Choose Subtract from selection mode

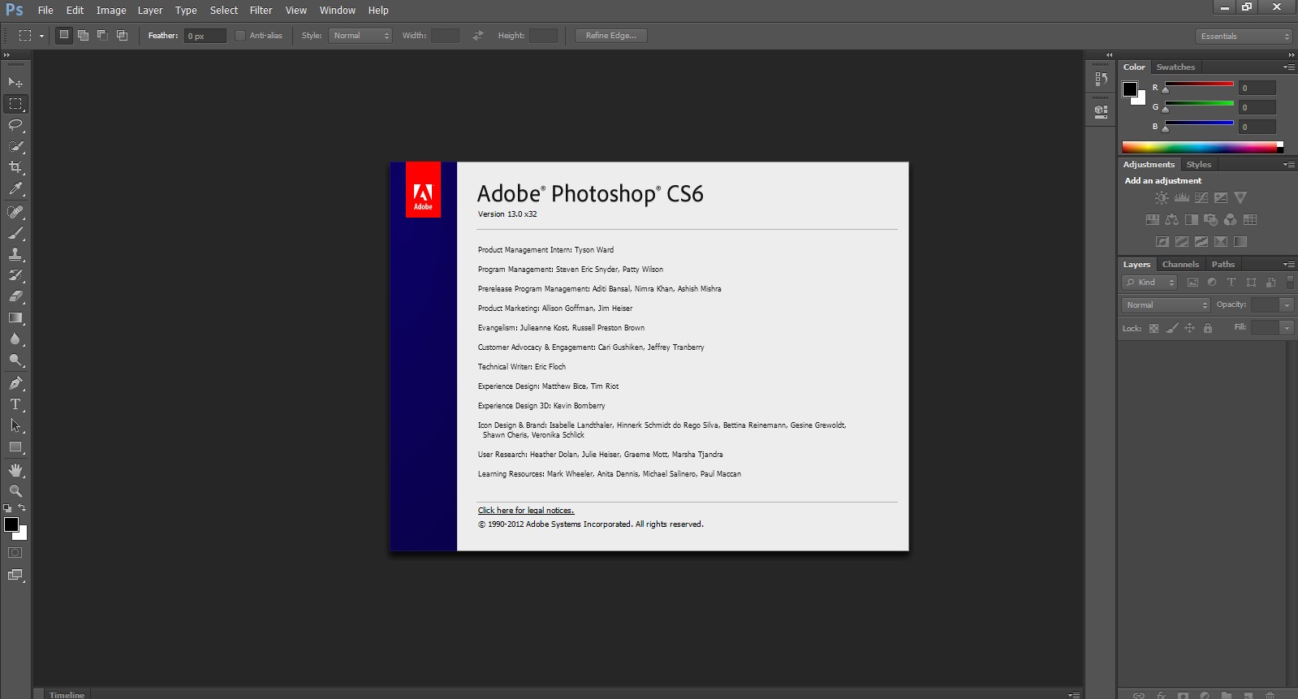coord(103,35)
